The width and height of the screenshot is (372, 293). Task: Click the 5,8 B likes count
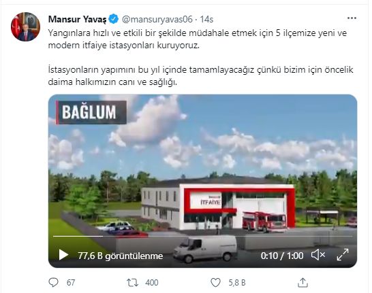(237, 283)
